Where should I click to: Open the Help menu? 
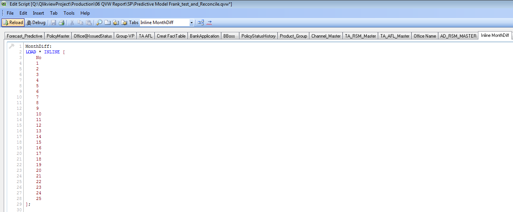tap(85, 13)
